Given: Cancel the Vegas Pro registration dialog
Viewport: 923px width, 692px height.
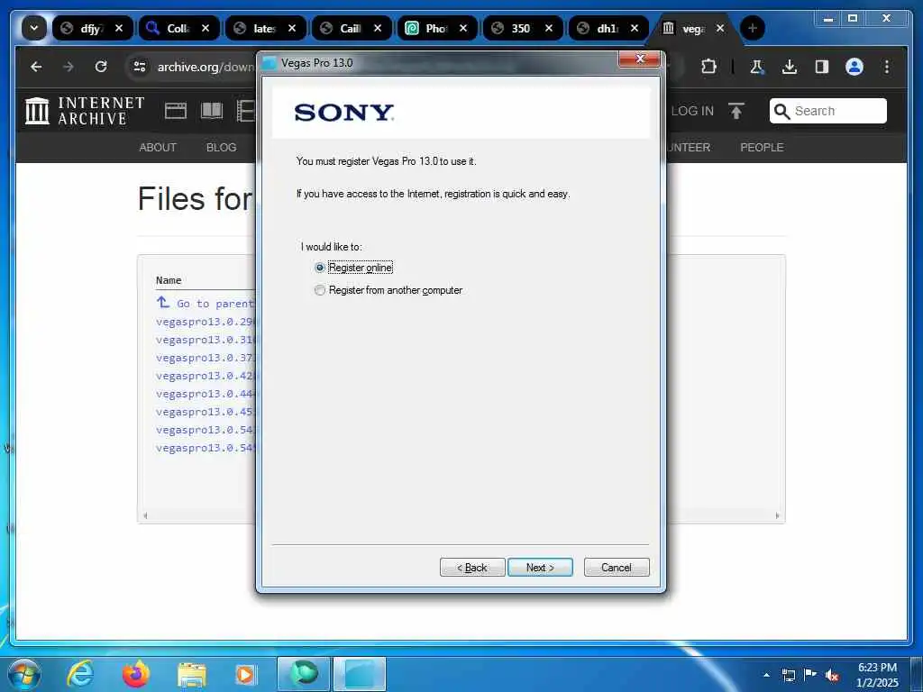Looking at the screenshot, I should (617, 568).
